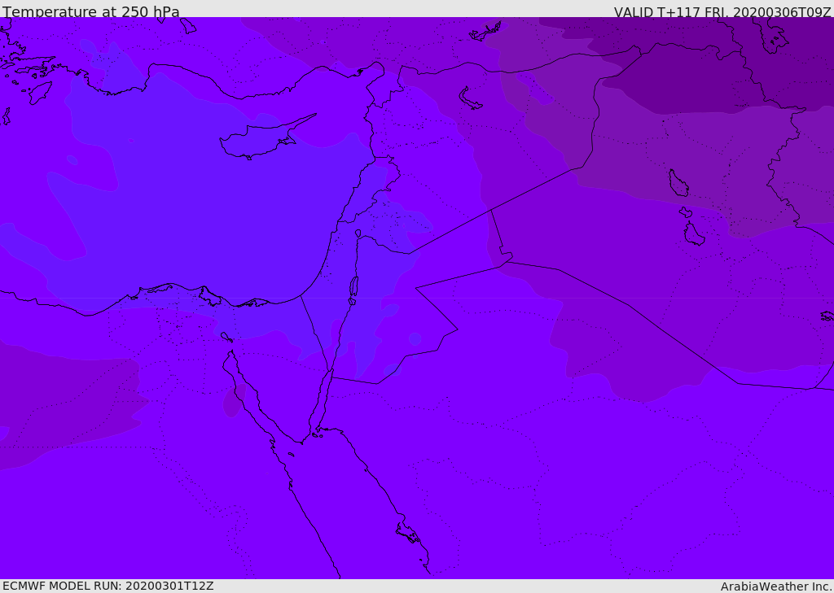Viewport: 834px width, 593px height.
Task: Click Lake Tharthar in central Iraq
Action: [x=678, y=183]
